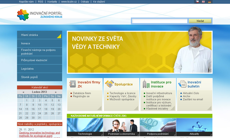Click the Inovační portál logo

[x=40, y=15]
